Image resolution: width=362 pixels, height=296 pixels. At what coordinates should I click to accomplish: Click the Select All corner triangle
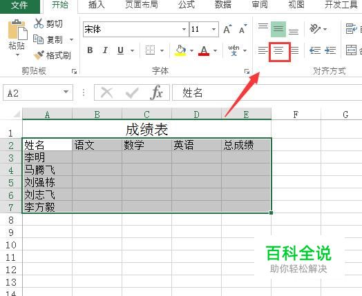[x=17, y=114]
